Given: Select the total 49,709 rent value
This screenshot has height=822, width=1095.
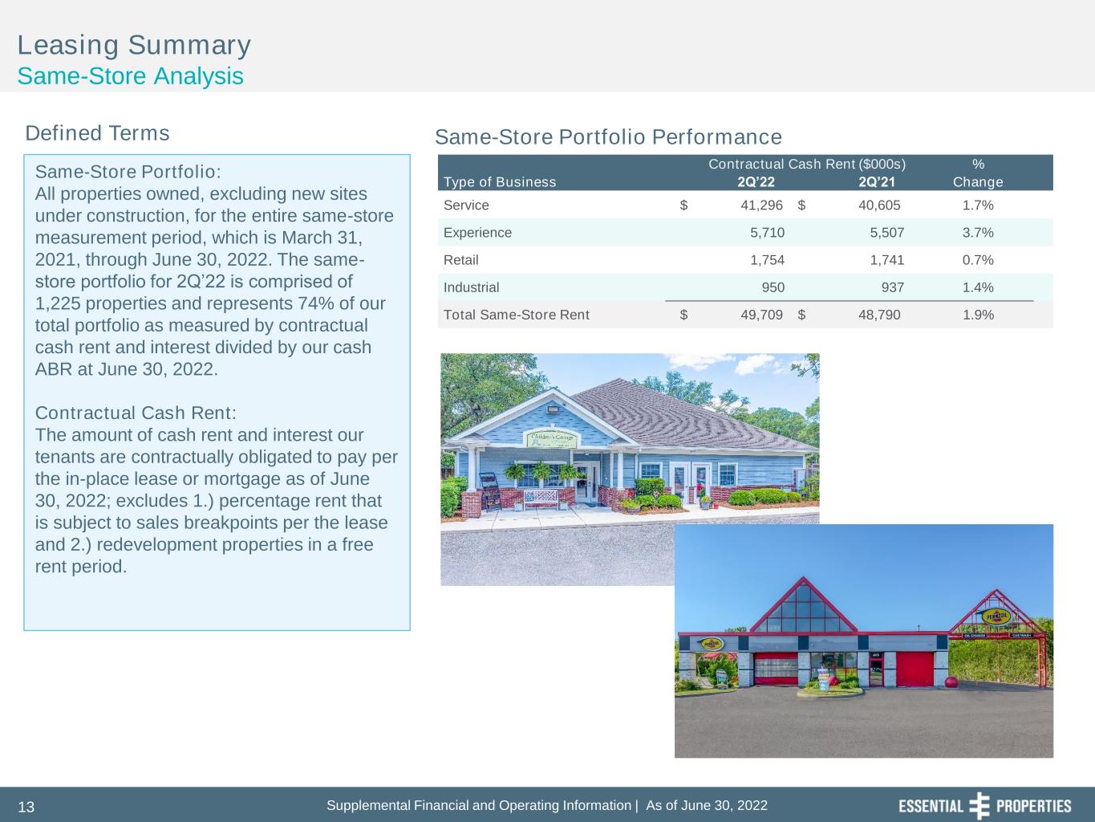Looking at the screenshot, I should click(x=761, y=315).
